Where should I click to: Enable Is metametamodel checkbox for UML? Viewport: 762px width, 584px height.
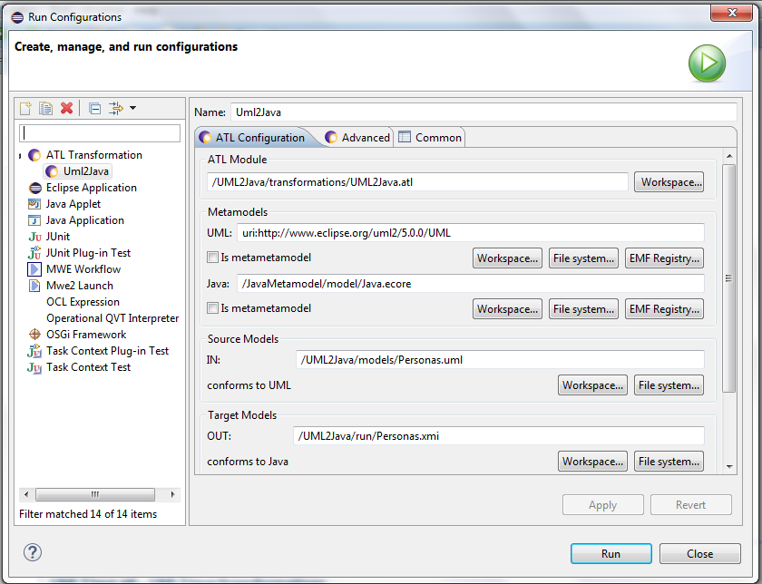point(212,257)
